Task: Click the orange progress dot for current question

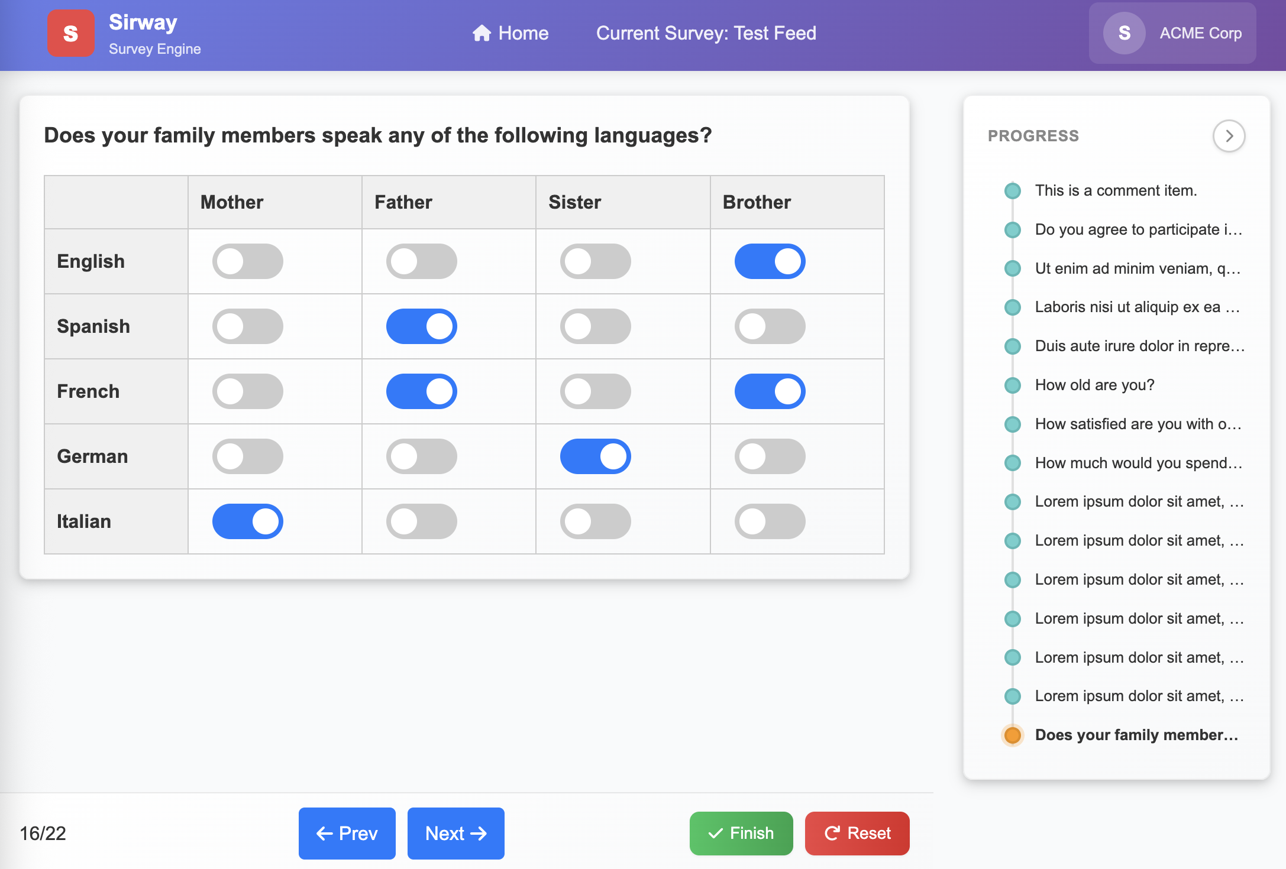Action: (x=1012, y=735)
